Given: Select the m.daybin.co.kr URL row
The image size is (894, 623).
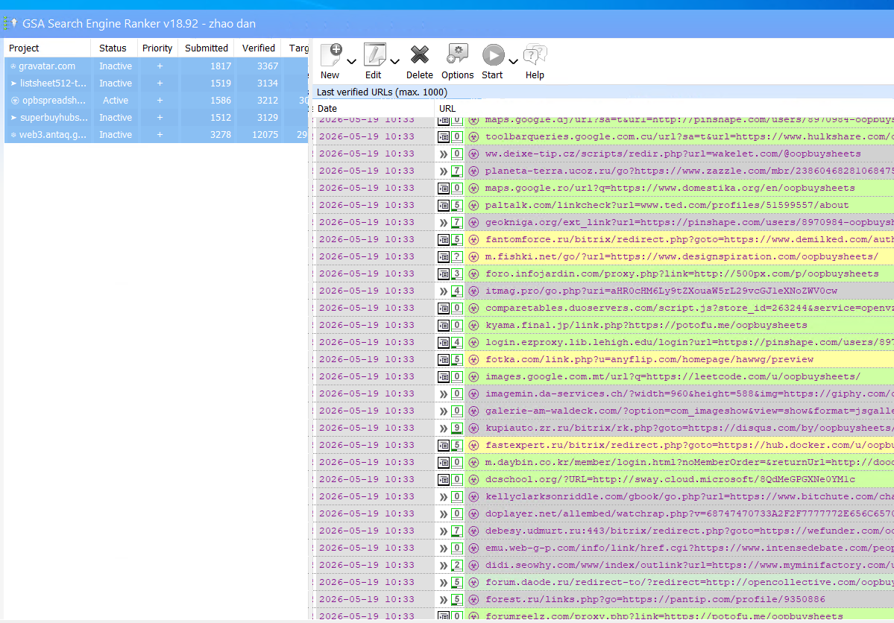Looking at the screenshot, I should click(603, 462).
